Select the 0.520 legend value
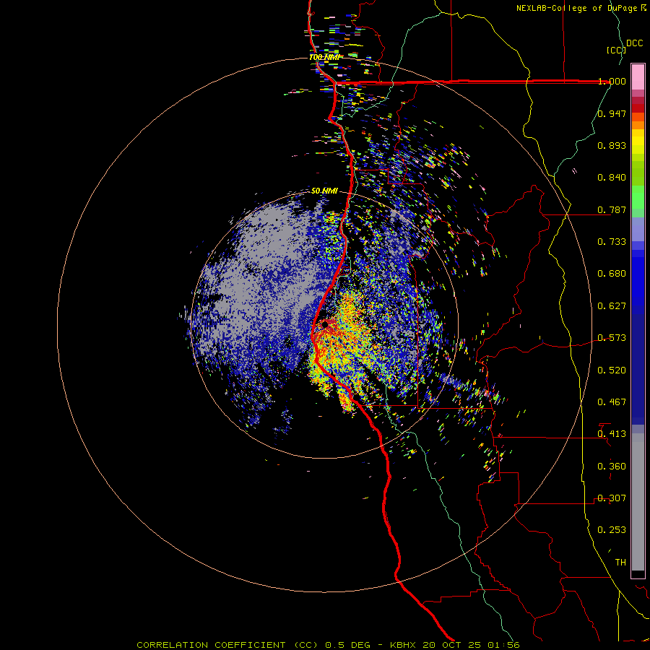 pos(612,370)
